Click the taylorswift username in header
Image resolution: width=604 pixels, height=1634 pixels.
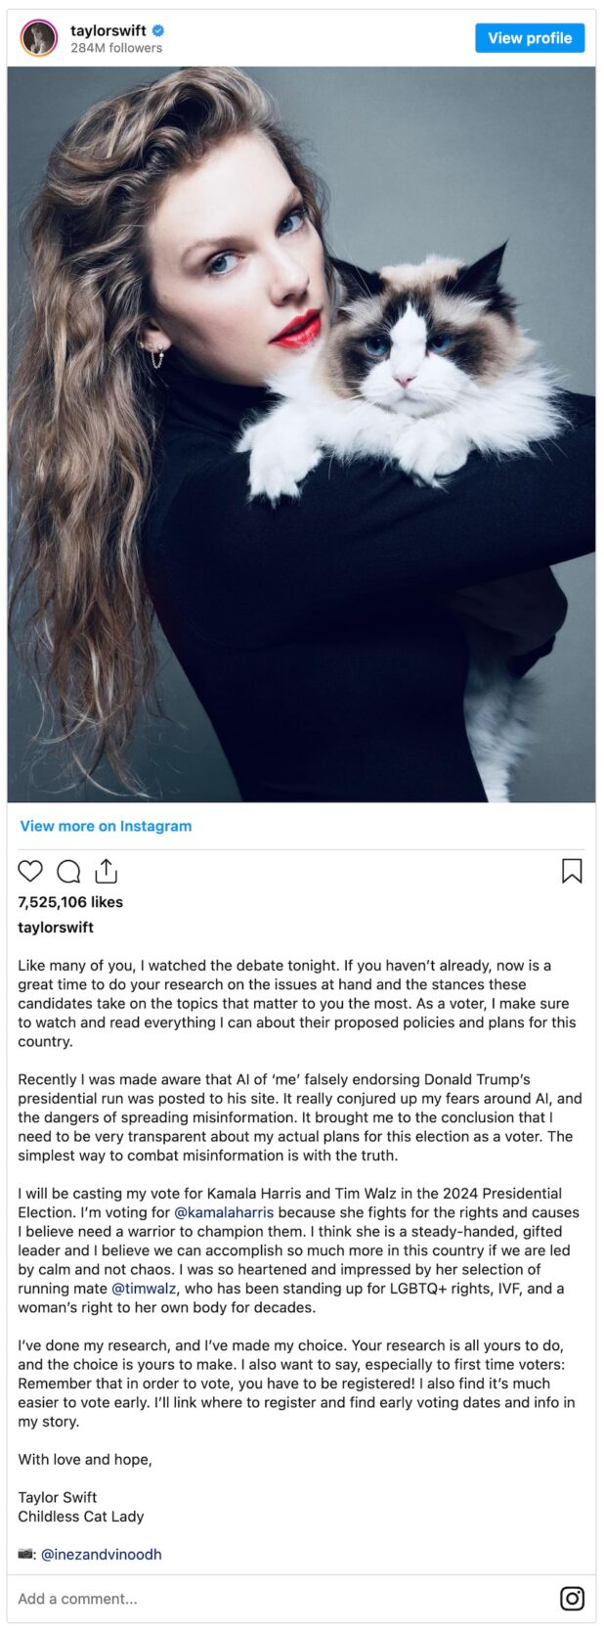(108, 30)
